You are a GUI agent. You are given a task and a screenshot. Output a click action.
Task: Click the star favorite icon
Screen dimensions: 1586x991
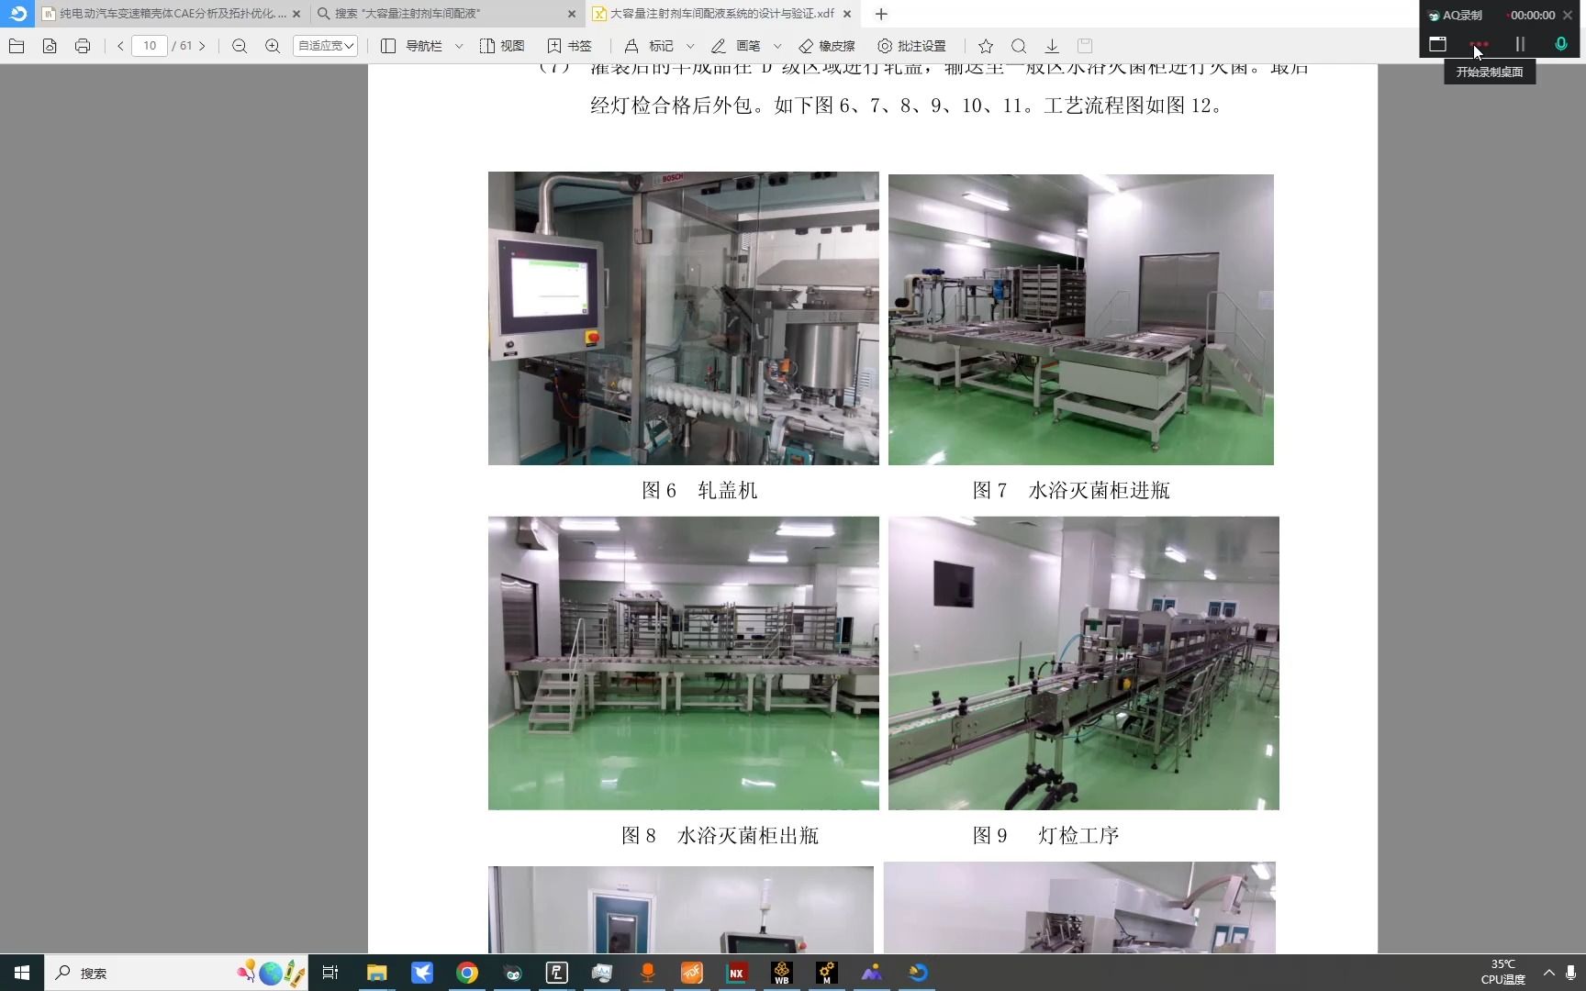(986, 46)
